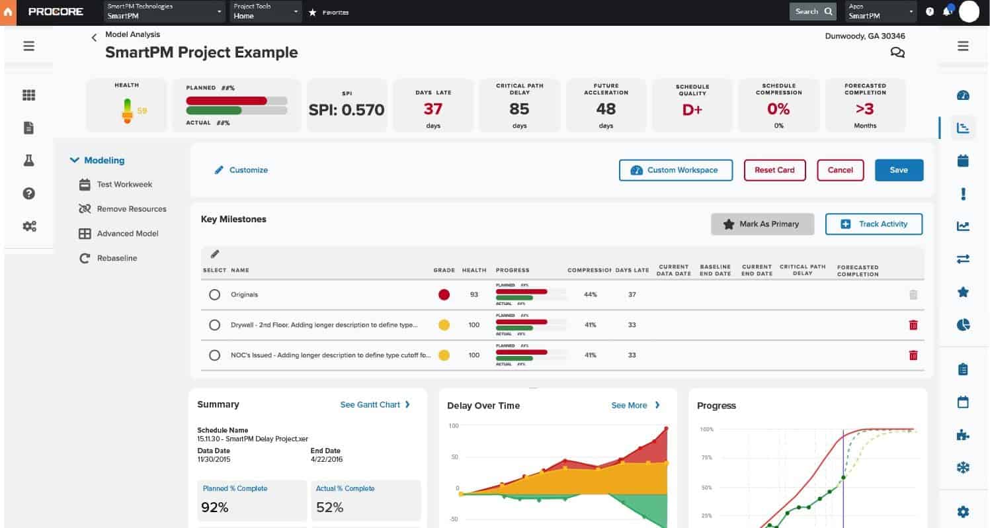Select the bar chart analysis icon
This screenshot has height=528, width=990.
[x=964, y=127]
